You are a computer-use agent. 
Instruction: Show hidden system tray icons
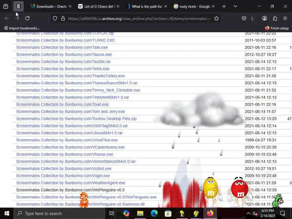tap(248, 213)
